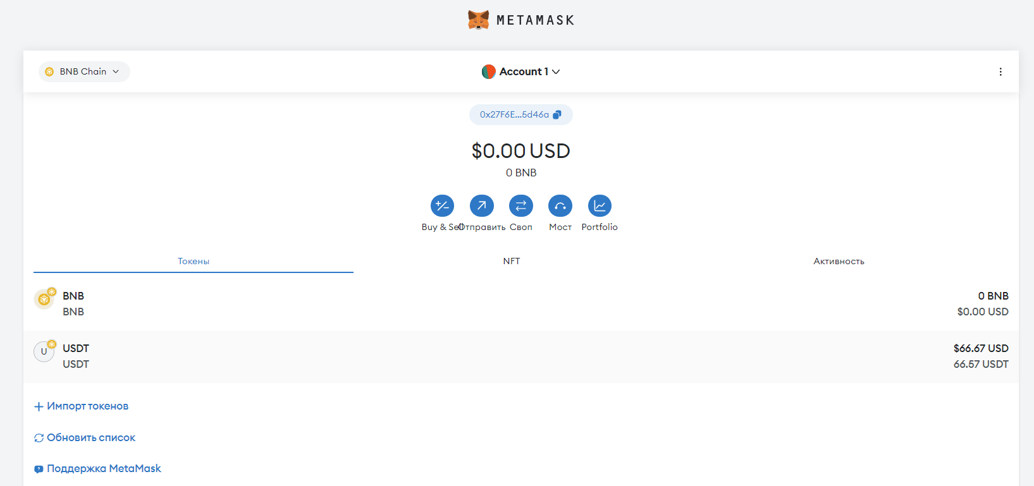Expand the BNB Chain network dropdown
The width and height of the screenshot is (1034, 486).
(x=84, y=71)
